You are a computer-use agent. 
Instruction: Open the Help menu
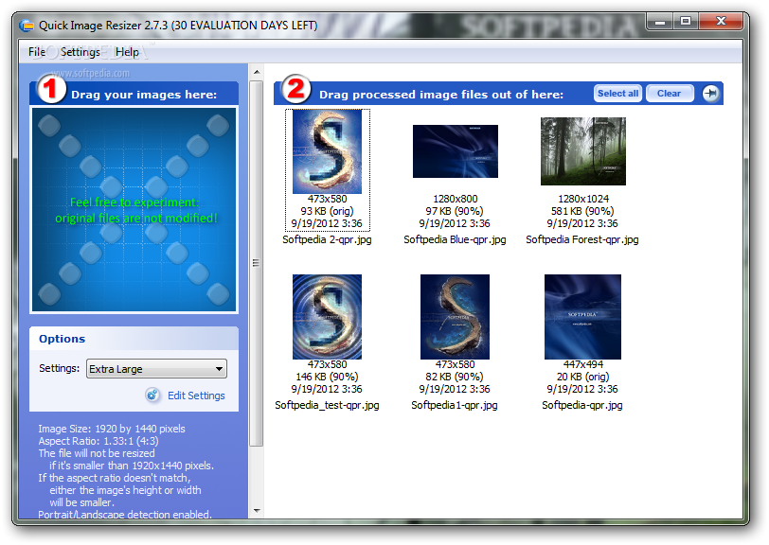tap(127, 52)
